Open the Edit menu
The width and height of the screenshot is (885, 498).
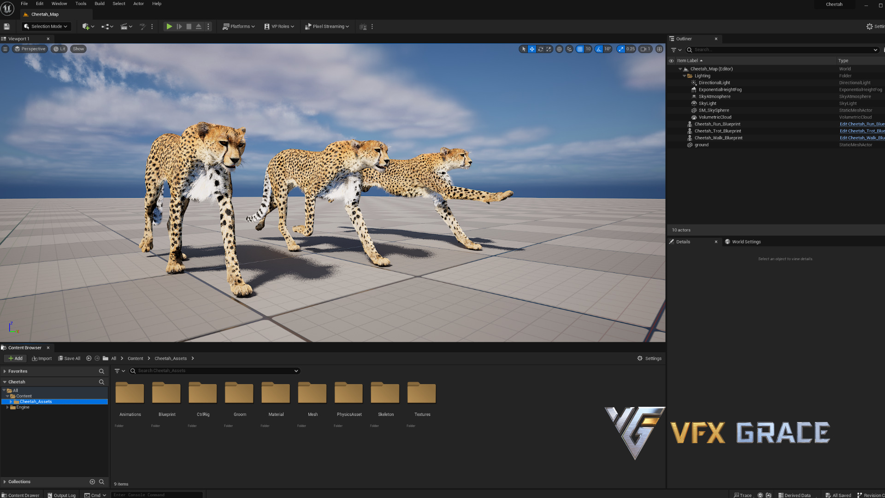click(40, 4)
